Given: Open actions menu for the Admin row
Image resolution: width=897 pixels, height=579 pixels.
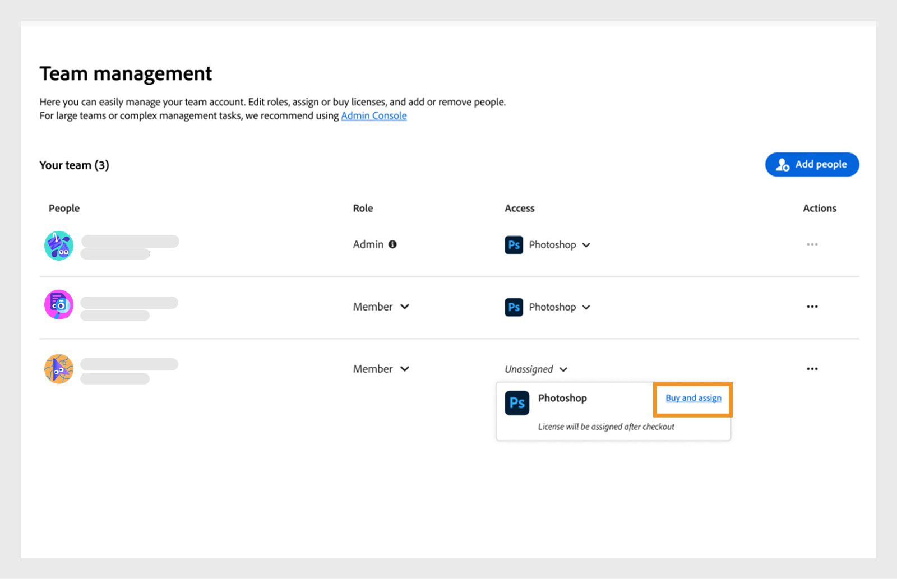Looking at the screenshot, I should (812, 244).
